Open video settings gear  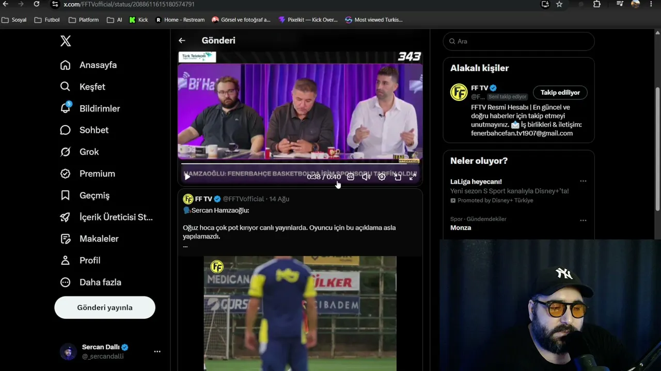[x=382, y=177]
